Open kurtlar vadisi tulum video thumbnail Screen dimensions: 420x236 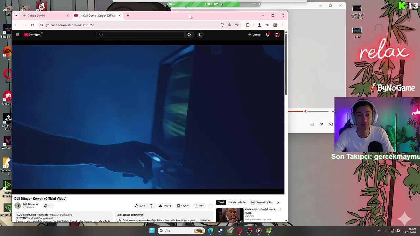[230, 215]
